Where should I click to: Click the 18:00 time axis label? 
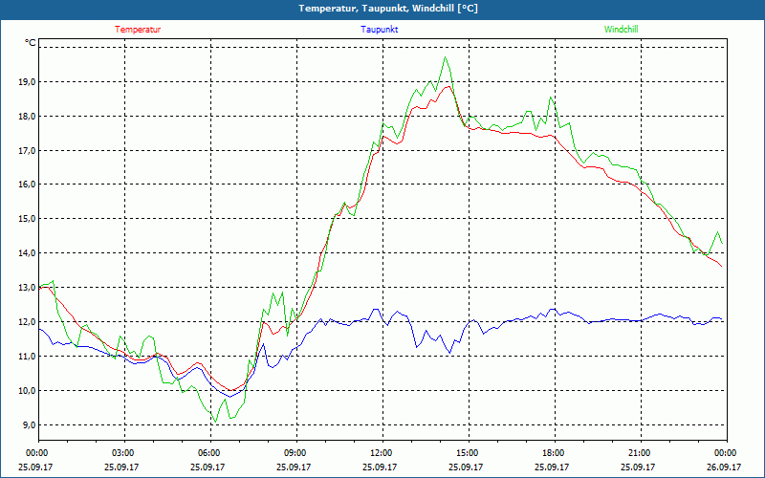pyautogui.click(x=555, y=453)
